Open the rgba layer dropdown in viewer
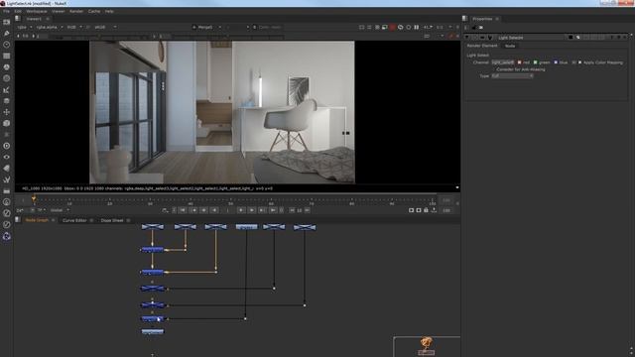 pos(24,27)
